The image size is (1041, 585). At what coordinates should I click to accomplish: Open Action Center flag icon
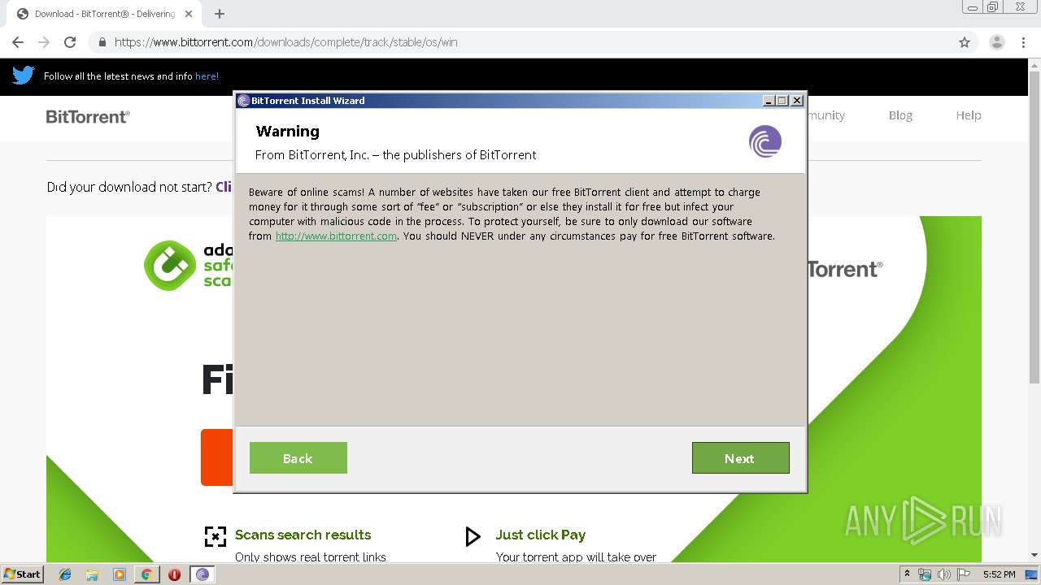pos(964,574)
